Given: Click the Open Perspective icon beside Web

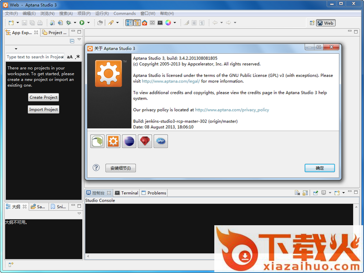Looking at the screenshot, I should 312,23.
